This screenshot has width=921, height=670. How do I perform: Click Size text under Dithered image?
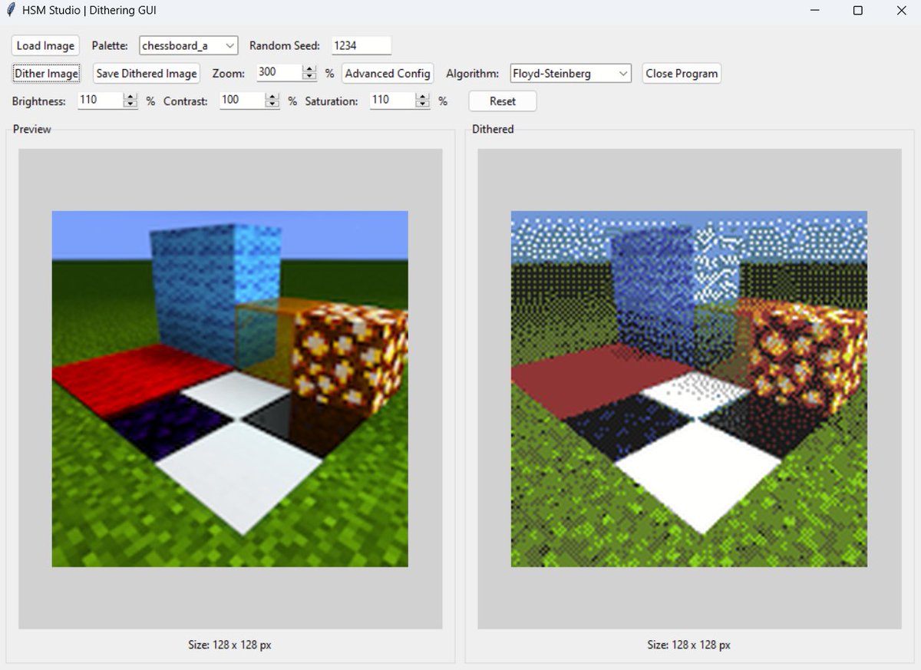pos(689,645)
